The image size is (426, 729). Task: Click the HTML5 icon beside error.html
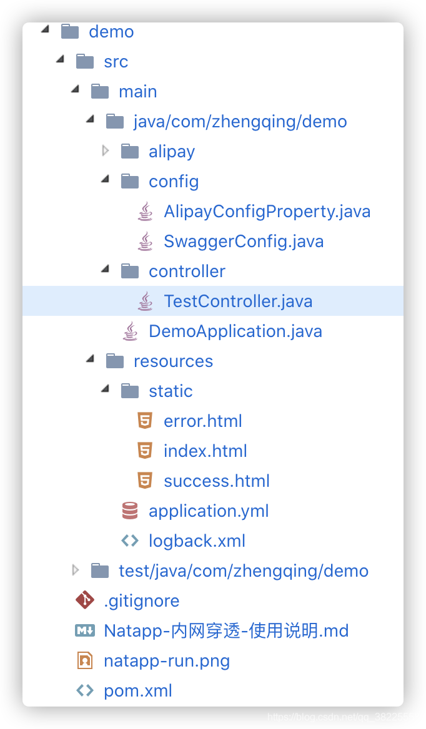tap(145, 421)
